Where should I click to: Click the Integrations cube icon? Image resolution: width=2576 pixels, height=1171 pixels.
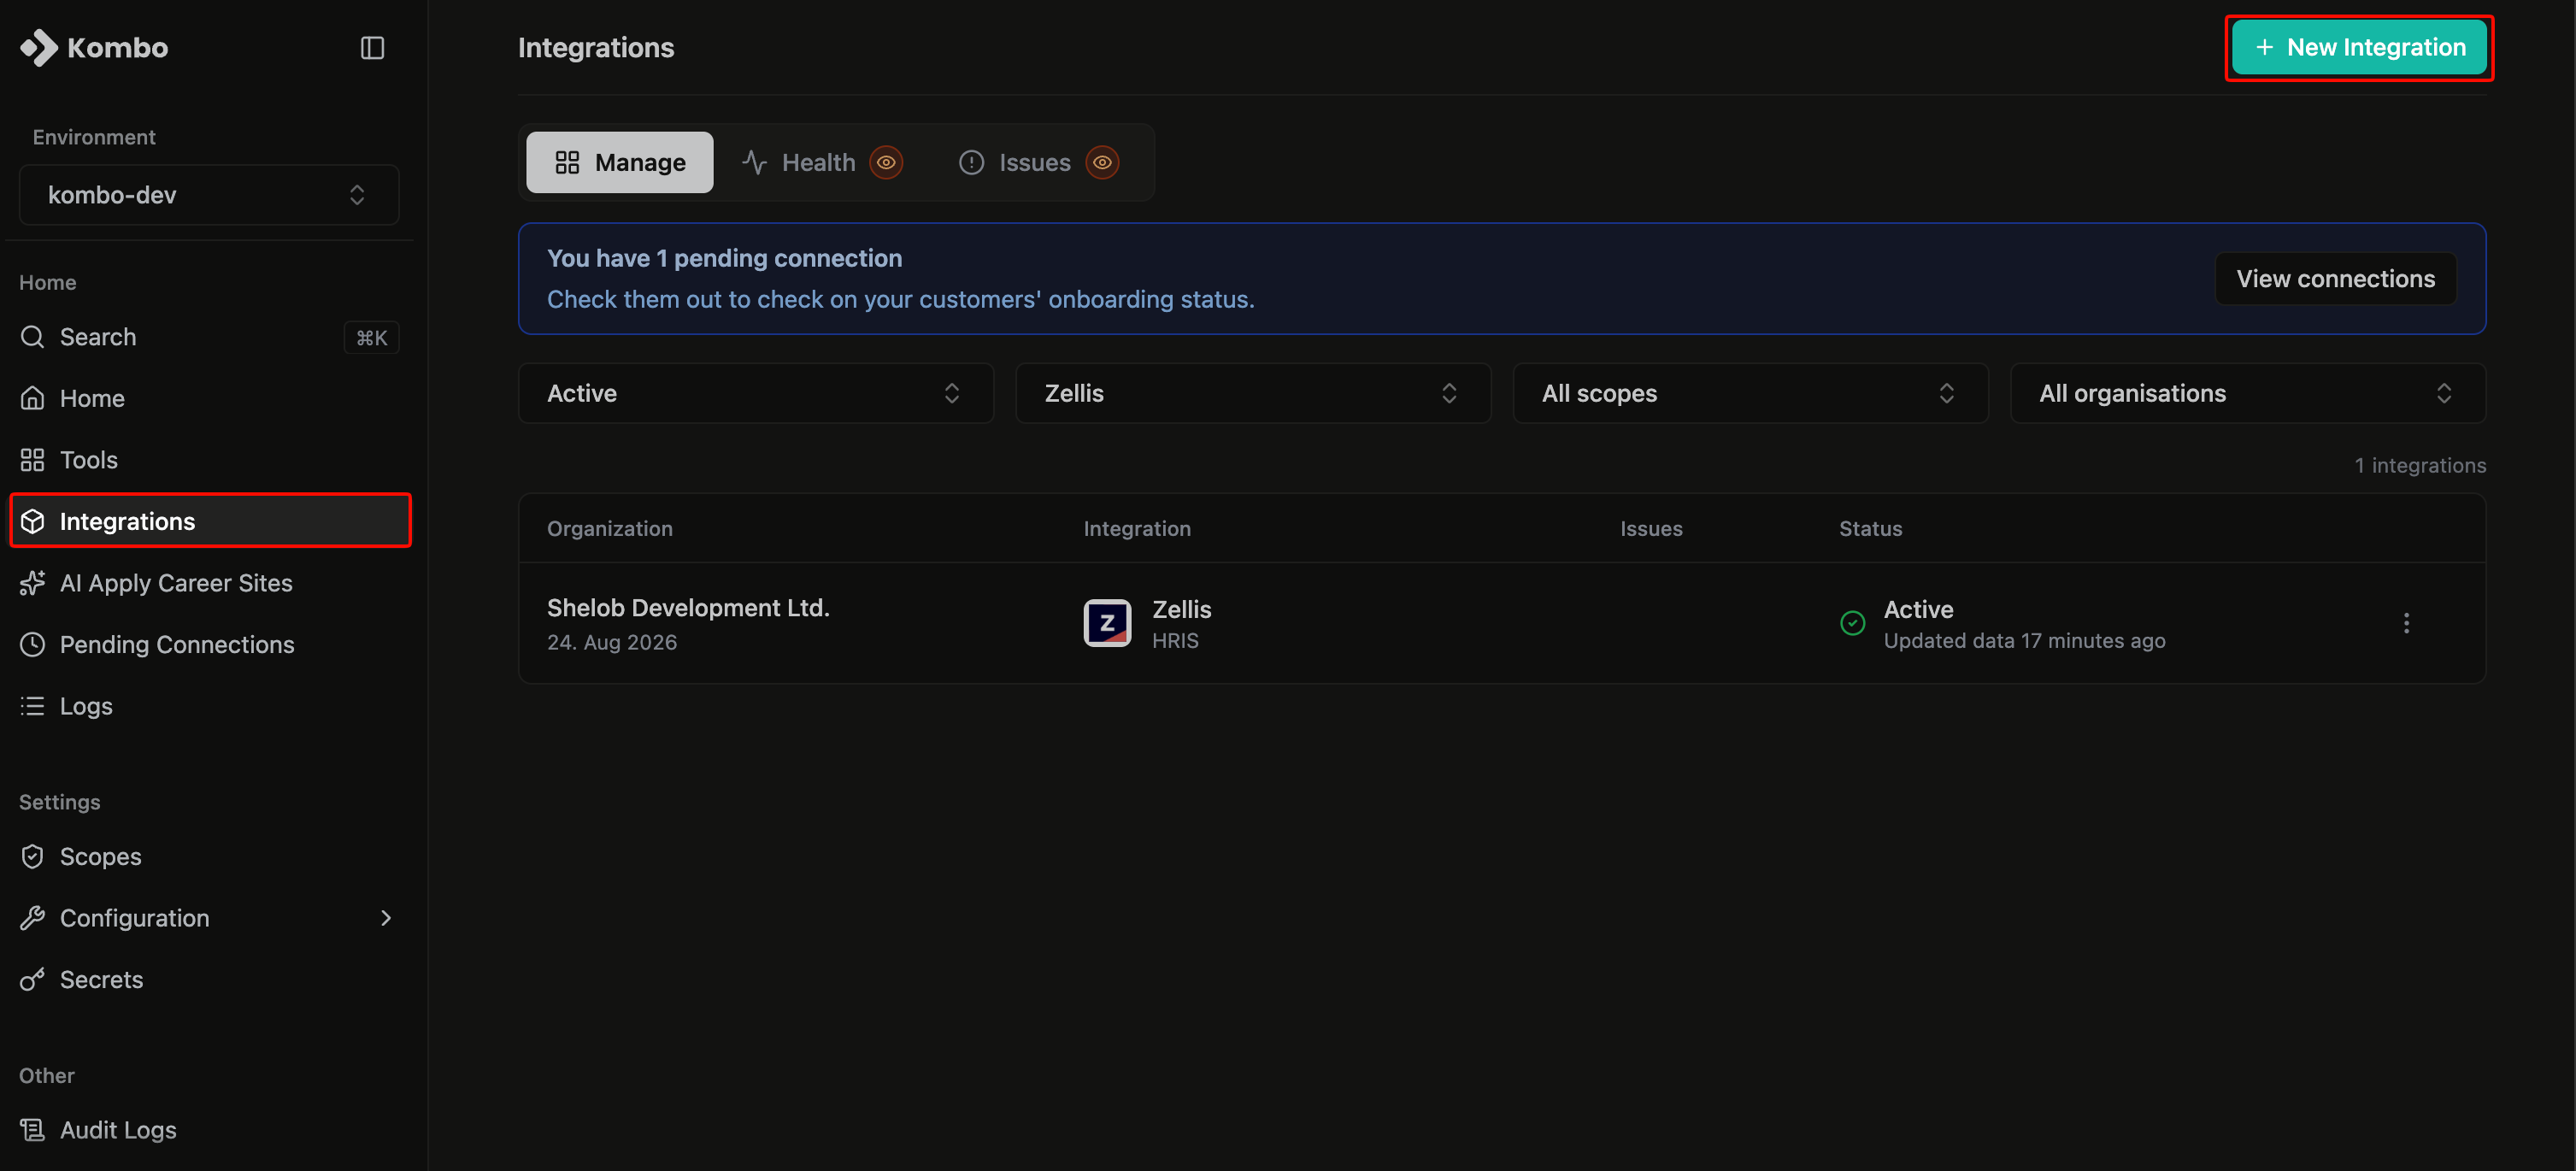coord(32,521)
